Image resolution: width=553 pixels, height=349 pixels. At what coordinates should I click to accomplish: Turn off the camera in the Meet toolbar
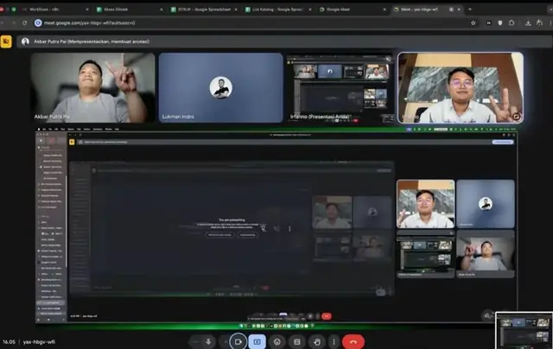(x=238, y=341)
